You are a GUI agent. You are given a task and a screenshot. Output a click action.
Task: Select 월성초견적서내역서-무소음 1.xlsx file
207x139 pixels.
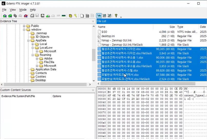[122, 57]
